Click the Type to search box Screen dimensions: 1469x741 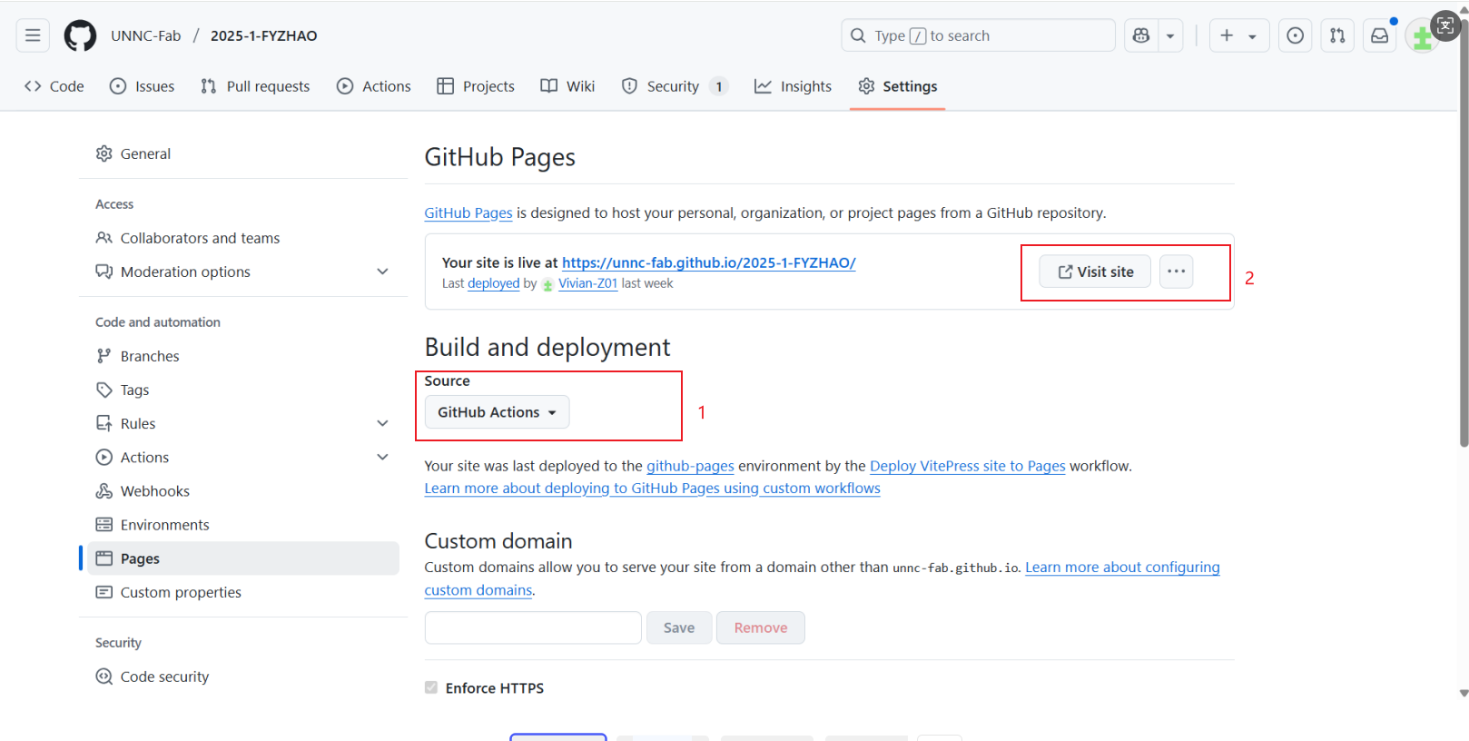point(978,35)
